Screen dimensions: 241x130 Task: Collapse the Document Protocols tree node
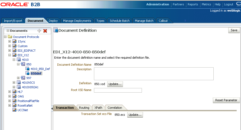(5, 37)
